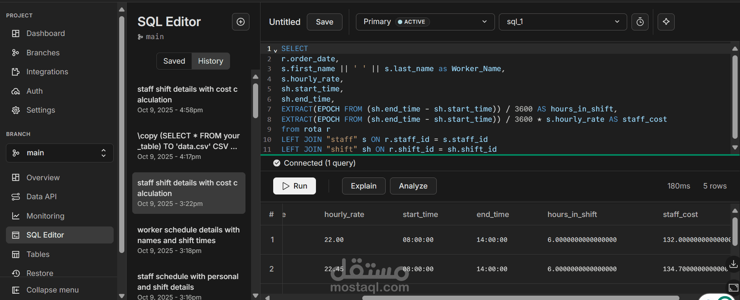This screenshot has width=740, height=300.
Task: Save the Untitled query
Action: coord(325,22)
